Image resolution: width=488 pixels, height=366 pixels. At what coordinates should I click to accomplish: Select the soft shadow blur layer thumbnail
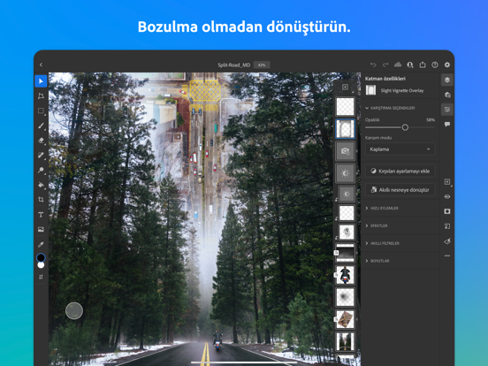coord(345,297)
